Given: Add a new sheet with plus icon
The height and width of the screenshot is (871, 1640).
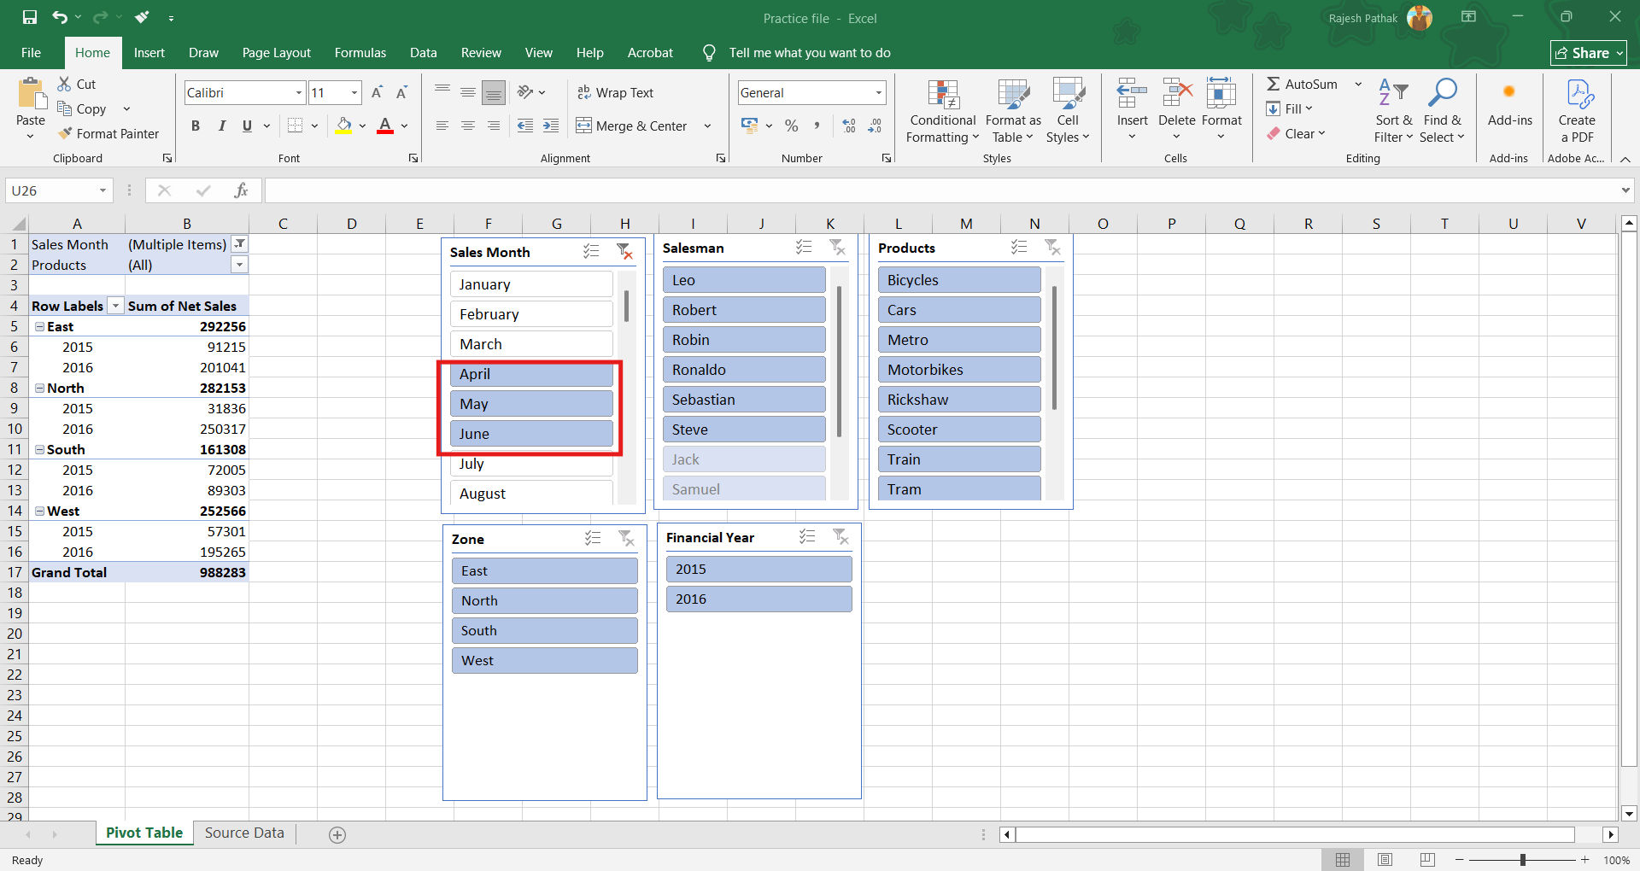Looking at the screenshot, I should coord(337,834).
